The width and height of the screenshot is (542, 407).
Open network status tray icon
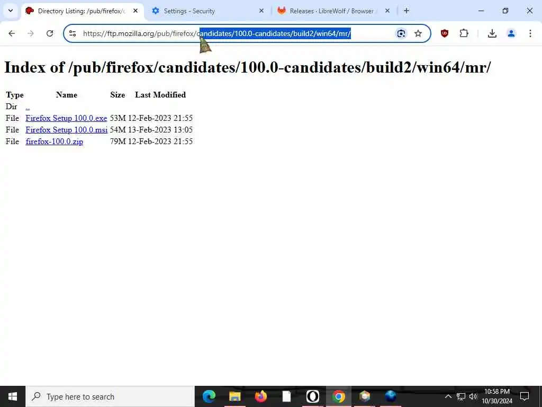(x=461, y=396)
